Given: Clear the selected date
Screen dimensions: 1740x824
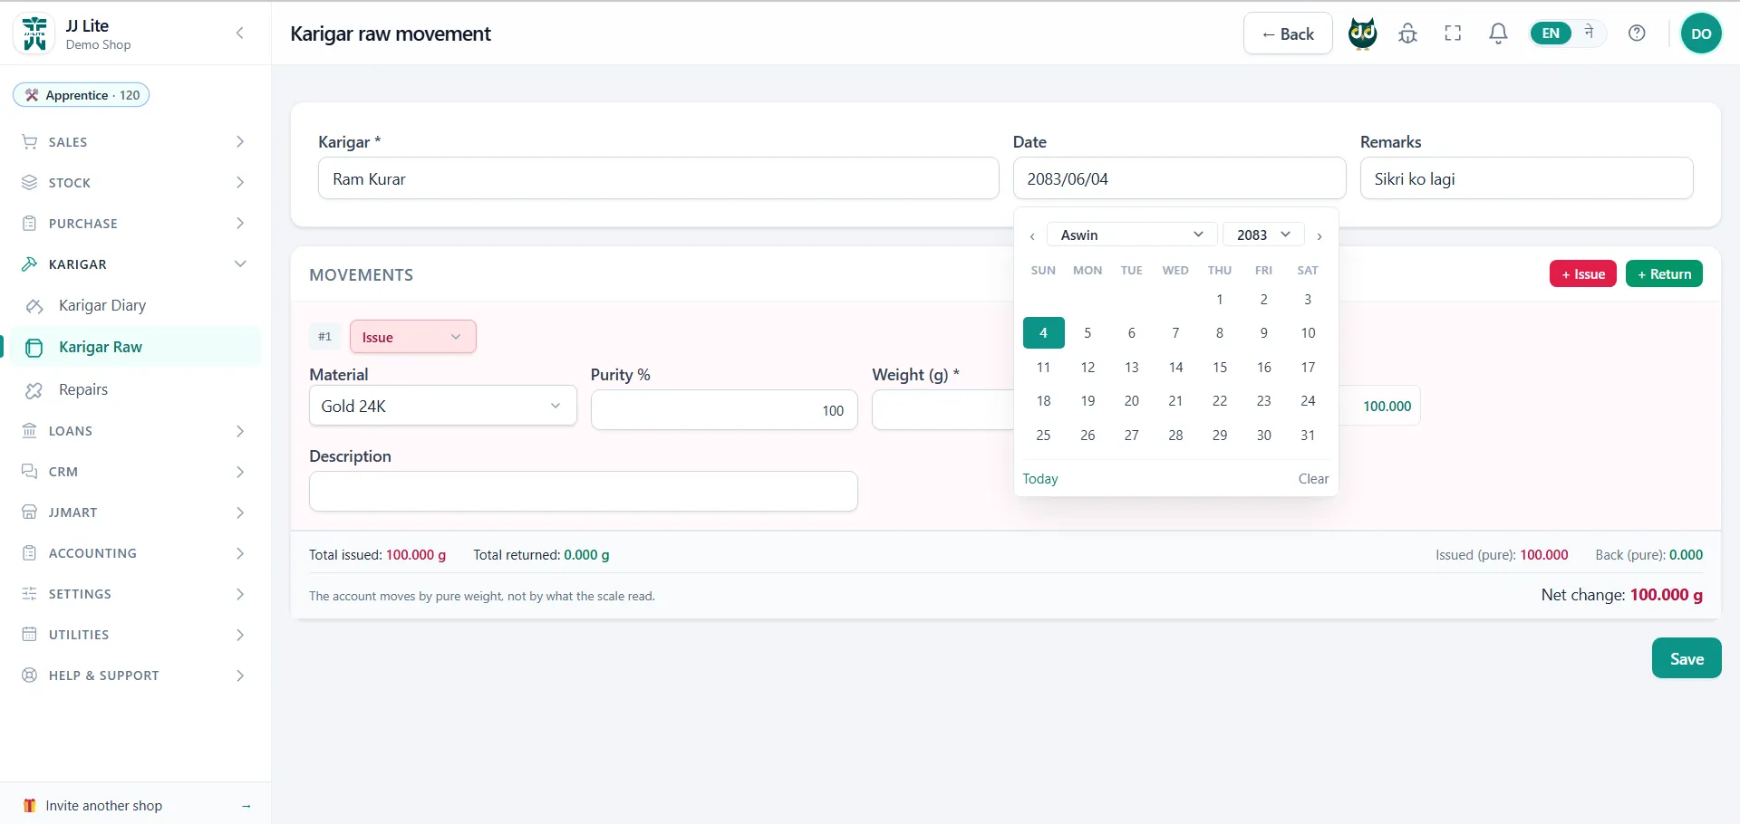Looking at the screenshot, I should click(1313, 478).
